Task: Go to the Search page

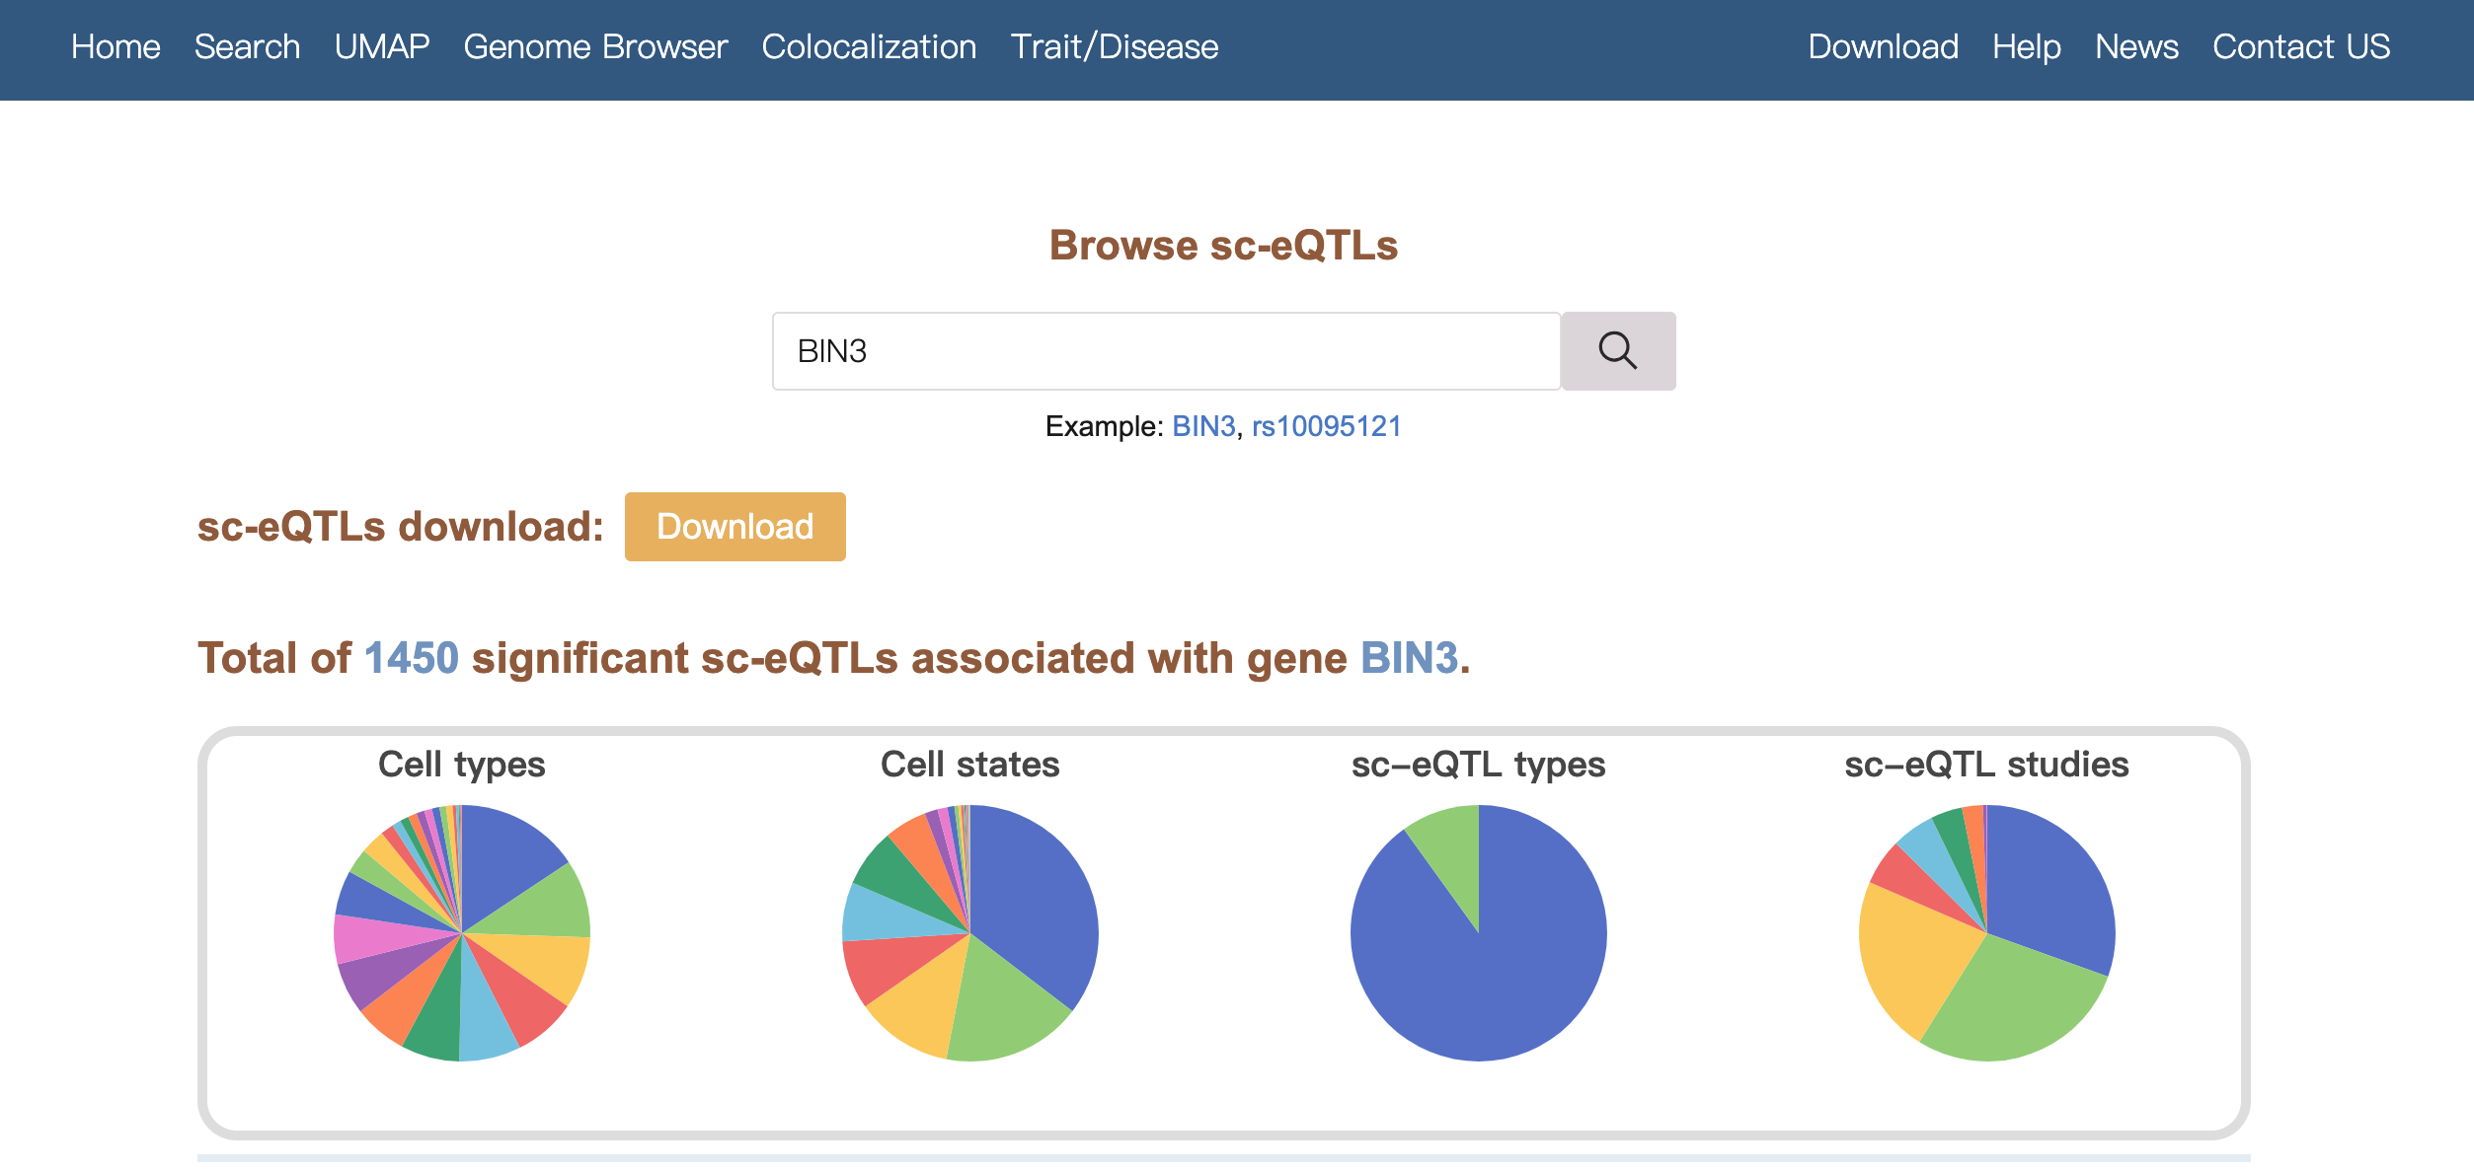Action: [247, 47]
